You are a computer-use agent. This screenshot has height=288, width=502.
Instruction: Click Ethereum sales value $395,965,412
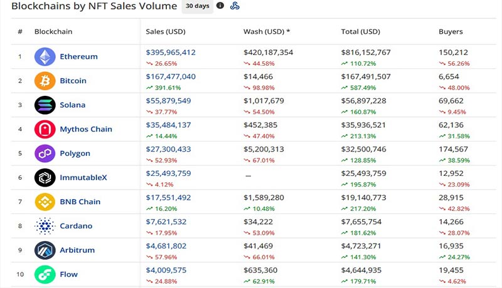click(171, 53)
